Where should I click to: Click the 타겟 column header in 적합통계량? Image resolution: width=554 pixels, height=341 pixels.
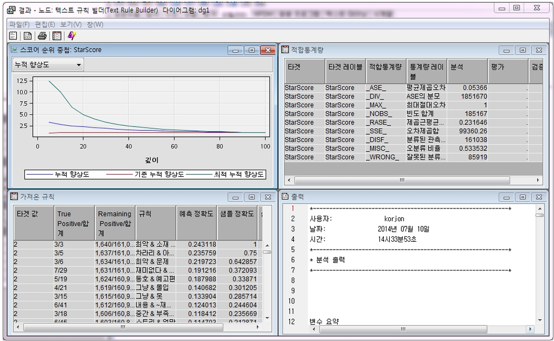click(304, 71)
